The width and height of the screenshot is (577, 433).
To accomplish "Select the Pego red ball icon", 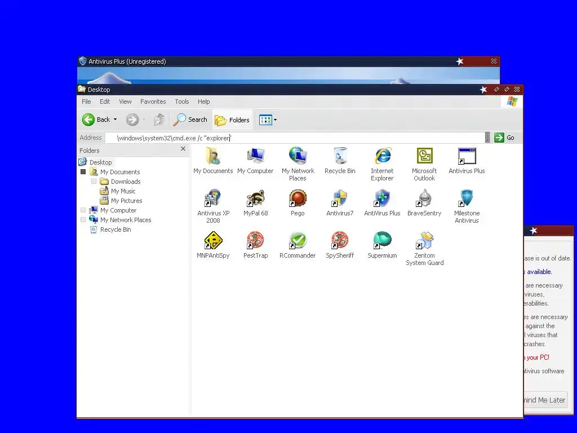I will point(298,198).
